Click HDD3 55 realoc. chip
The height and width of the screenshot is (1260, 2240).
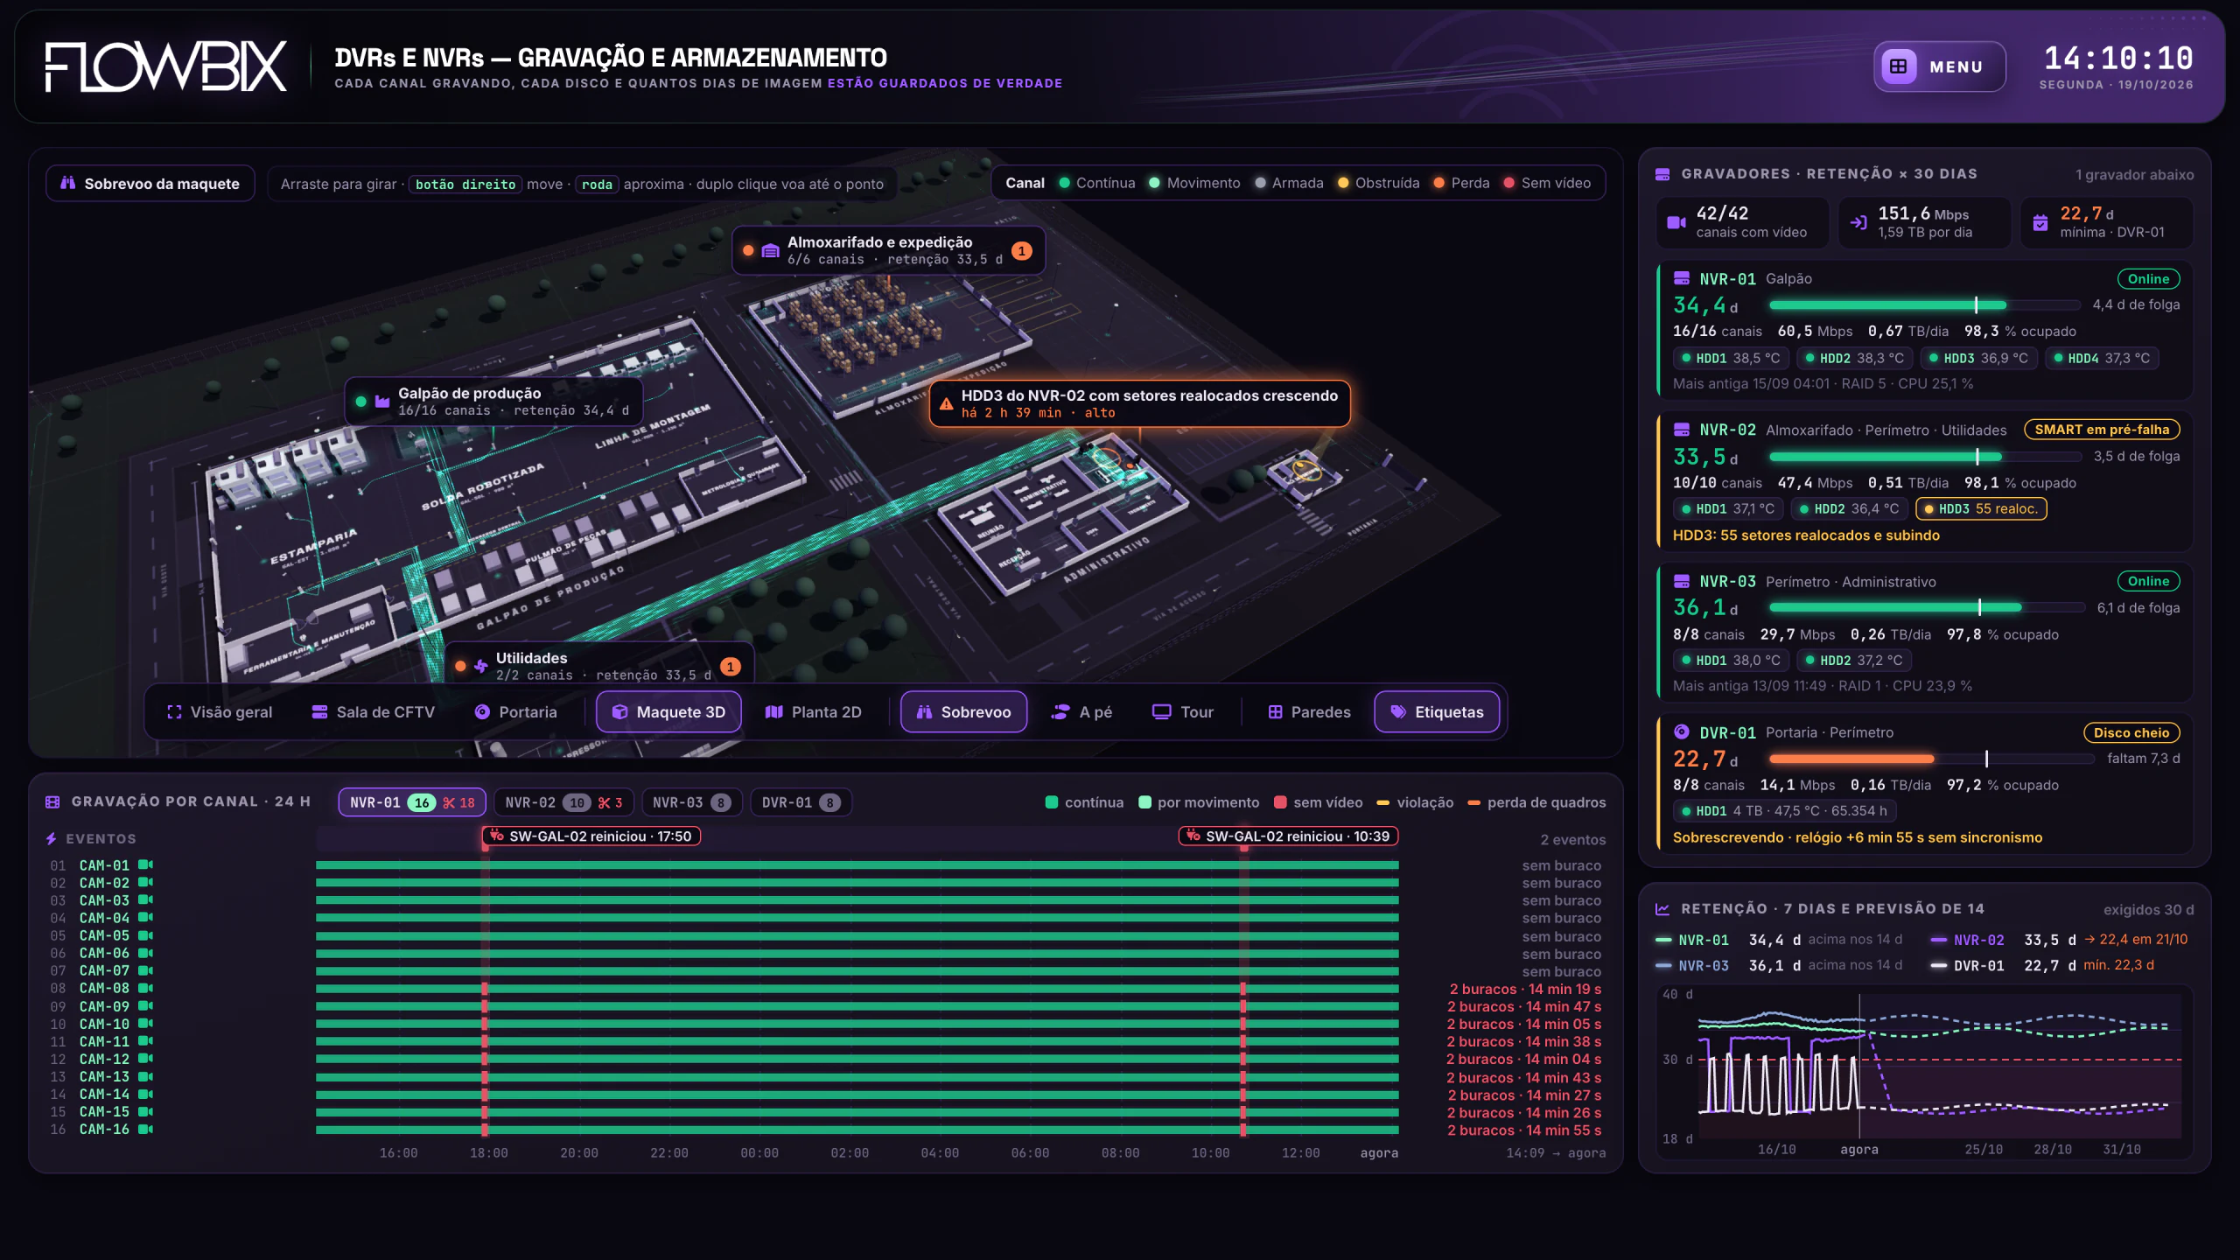(x=1981, y=509)
